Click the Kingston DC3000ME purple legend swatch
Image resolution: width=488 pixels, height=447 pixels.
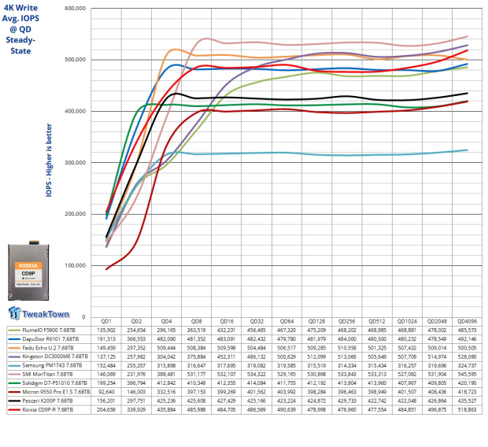[14, 356]
